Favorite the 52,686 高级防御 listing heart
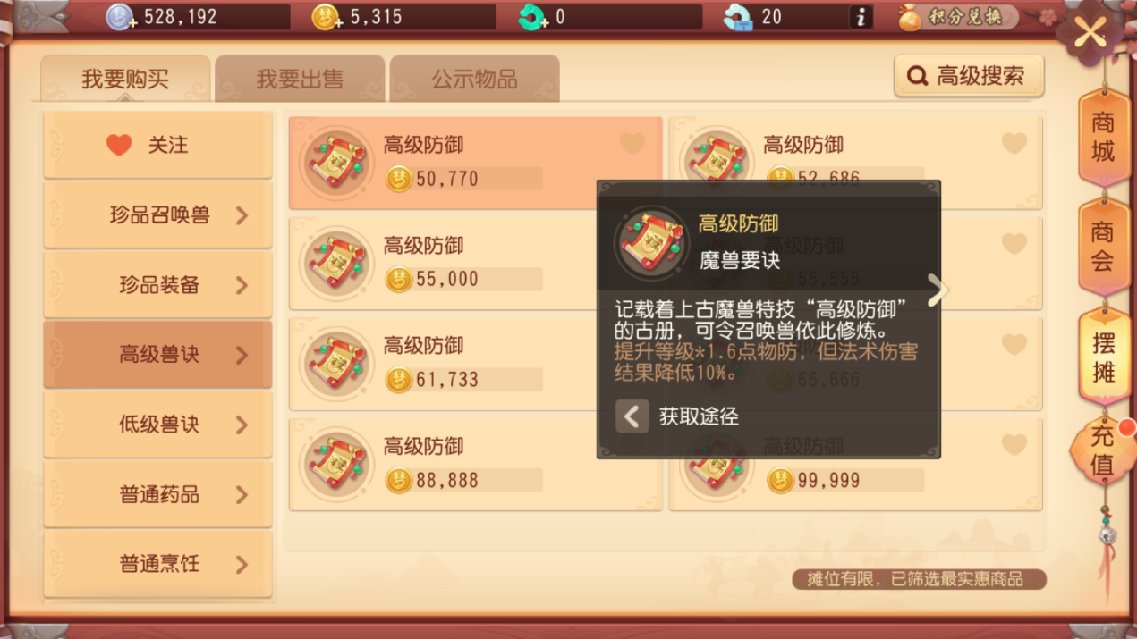The image size is (1137, 639). point(1014,143)
